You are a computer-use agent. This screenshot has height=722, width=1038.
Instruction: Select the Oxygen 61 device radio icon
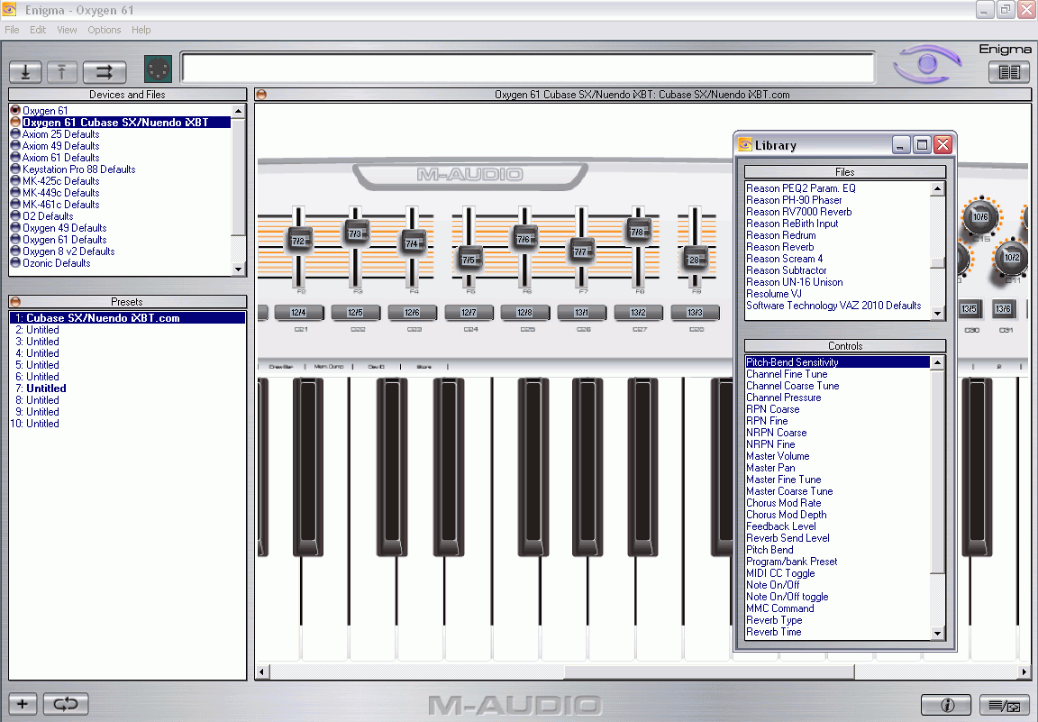(x=15, y=111)
